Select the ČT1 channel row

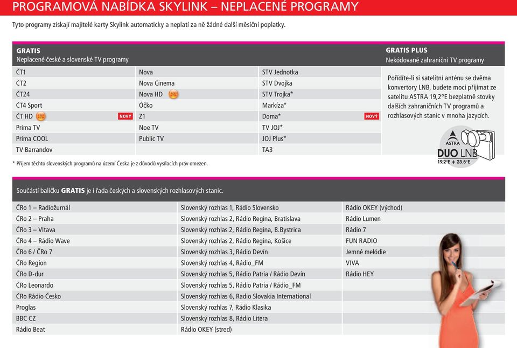pyautogui.click(x=74, y=72)
